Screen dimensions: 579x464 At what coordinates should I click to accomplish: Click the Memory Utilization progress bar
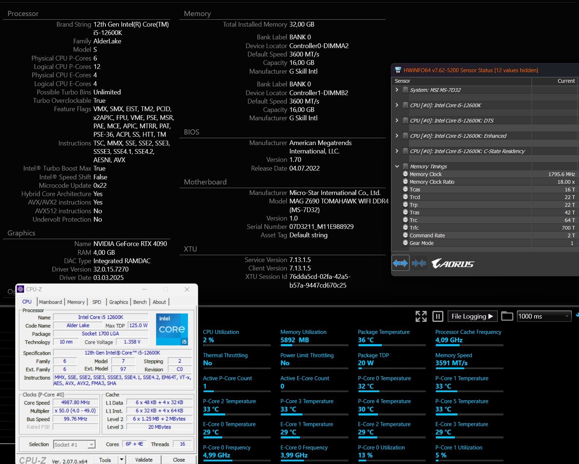coord(314,345)
